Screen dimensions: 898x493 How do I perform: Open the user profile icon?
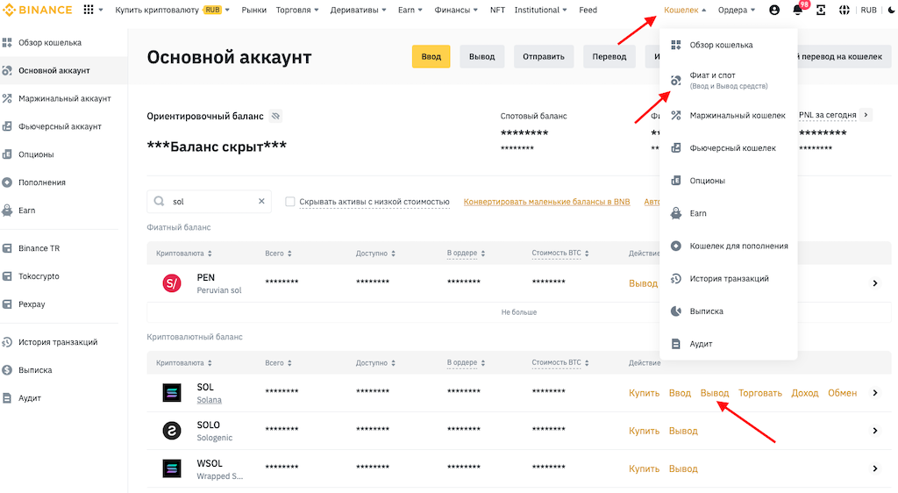point(774,10)
